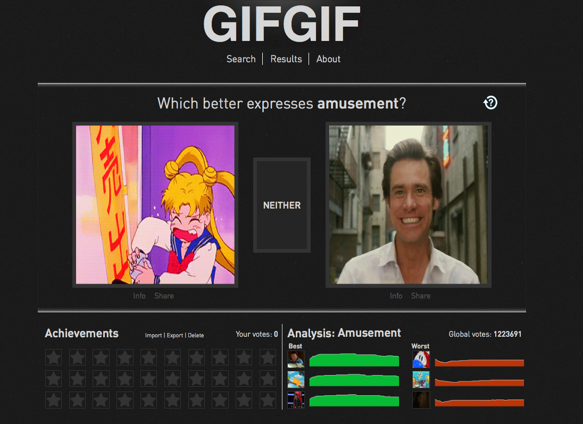The image size is (583, 424).
Task: Share the Jim Carrey GIF
Action: point(420,296)
